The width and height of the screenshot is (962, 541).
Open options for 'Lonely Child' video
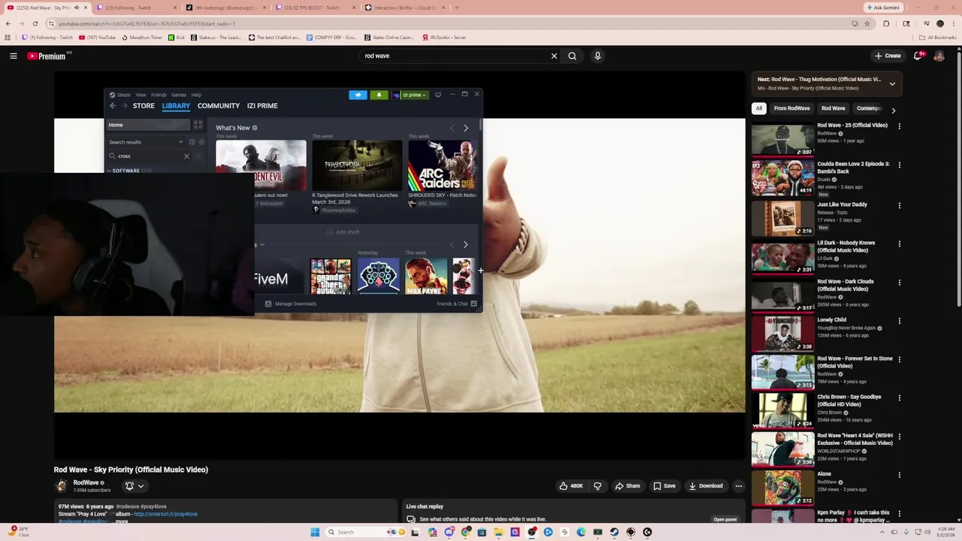[899, 321]
